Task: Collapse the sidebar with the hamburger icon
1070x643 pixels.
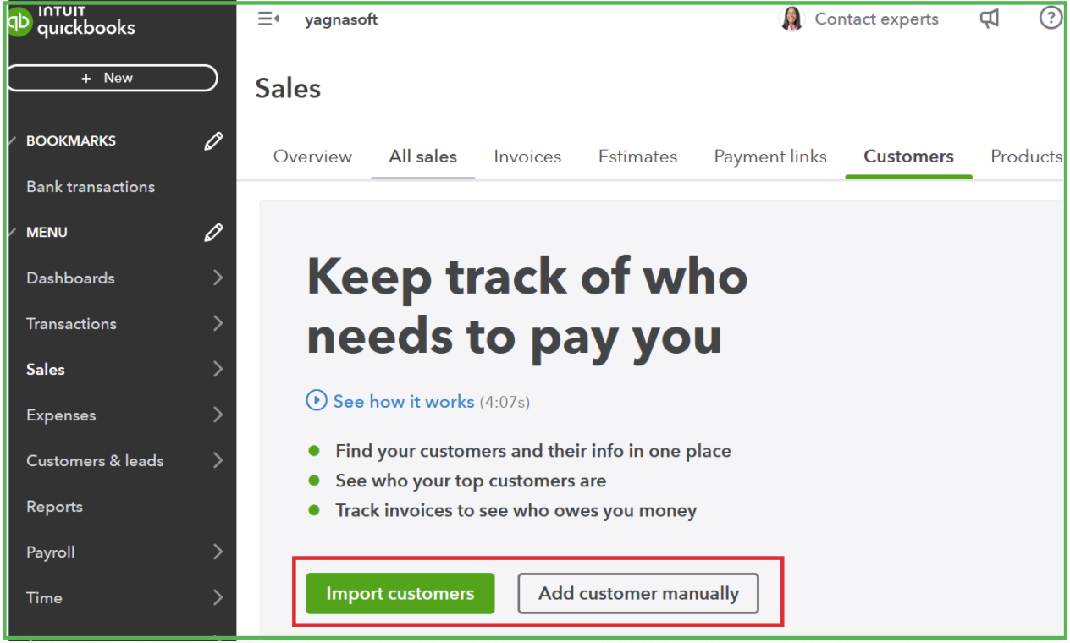Action: click(x=268, y=19)
